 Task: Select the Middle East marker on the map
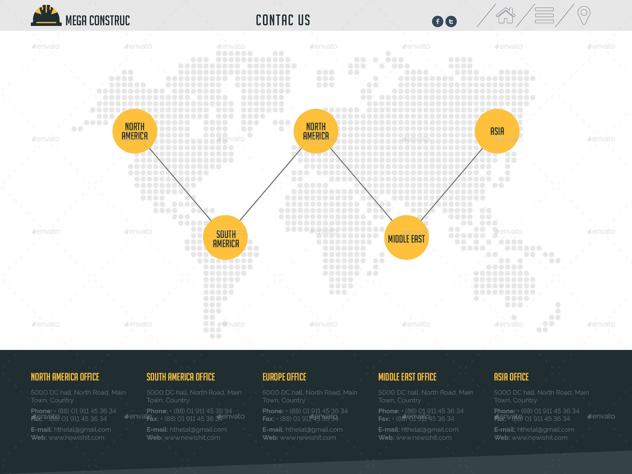point(407,239)
